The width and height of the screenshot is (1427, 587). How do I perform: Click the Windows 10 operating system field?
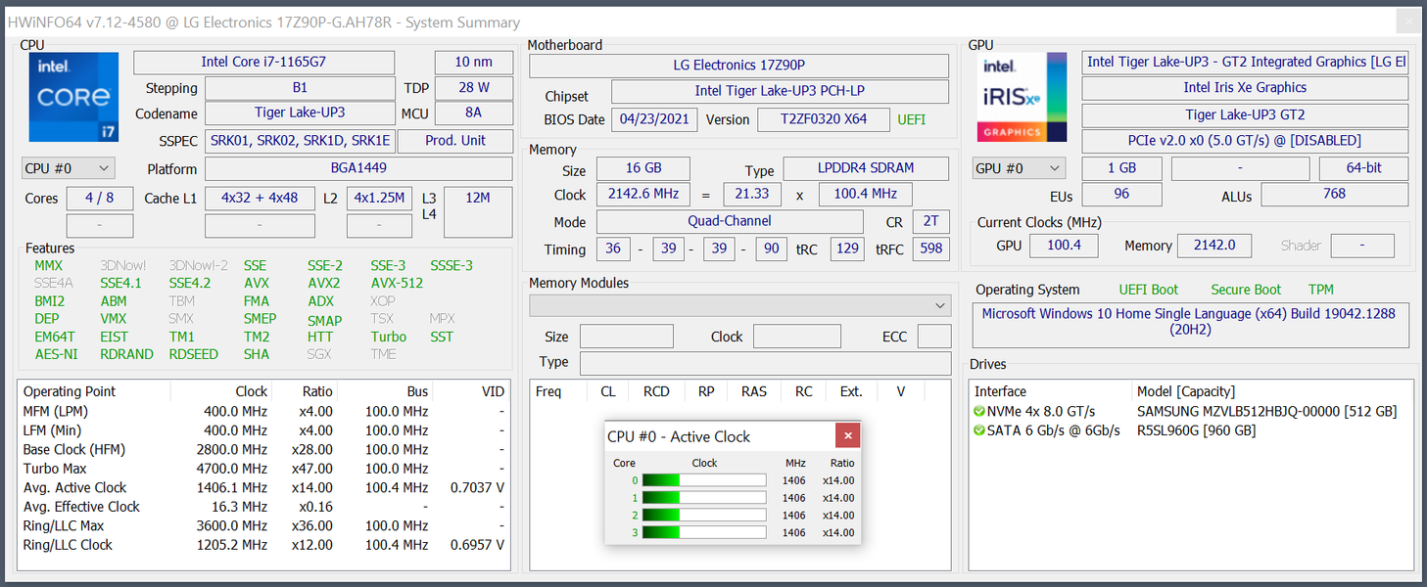click(x=1190, y=323)
